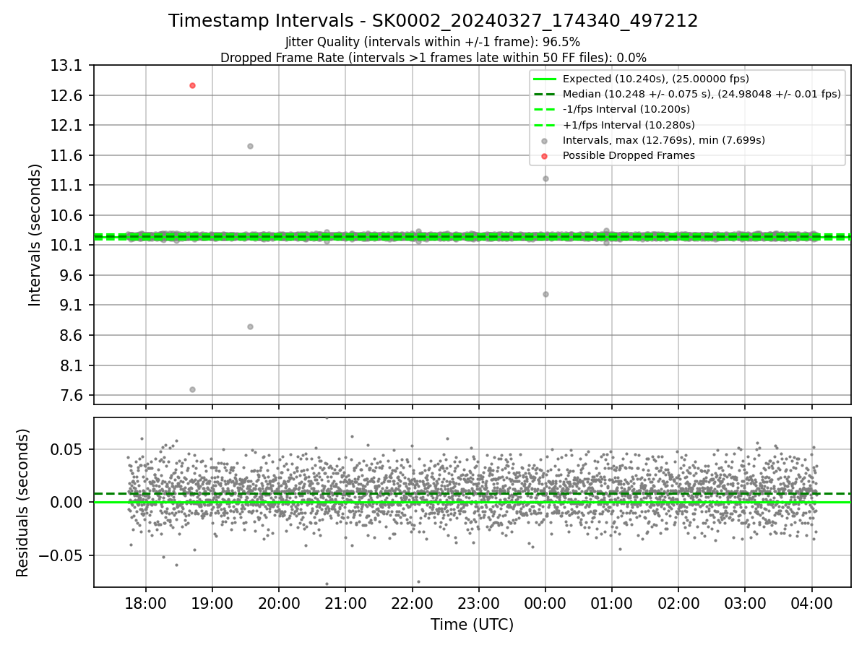This screenshot has width=867, height=650.
Task: Select the Jitter Quality 96.5% subtitle
Action: (x=433, y=42)
